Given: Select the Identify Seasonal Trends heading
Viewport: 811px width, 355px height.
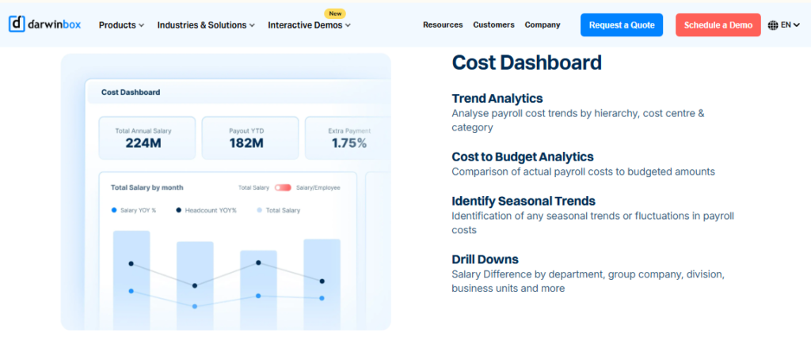Looking at the screenshot, I should click(524, 201).
